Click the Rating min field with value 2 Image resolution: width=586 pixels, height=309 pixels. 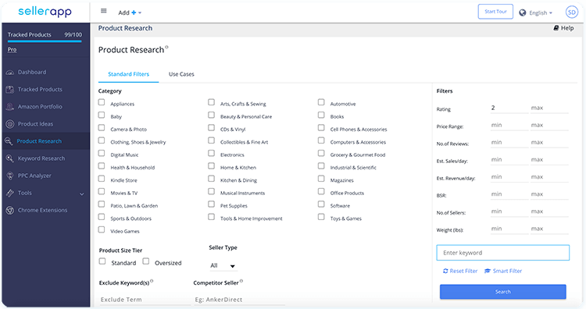[509, 108]
